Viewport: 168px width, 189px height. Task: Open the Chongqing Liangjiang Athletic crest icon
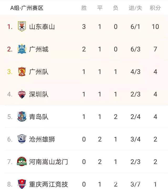(22, 184)
